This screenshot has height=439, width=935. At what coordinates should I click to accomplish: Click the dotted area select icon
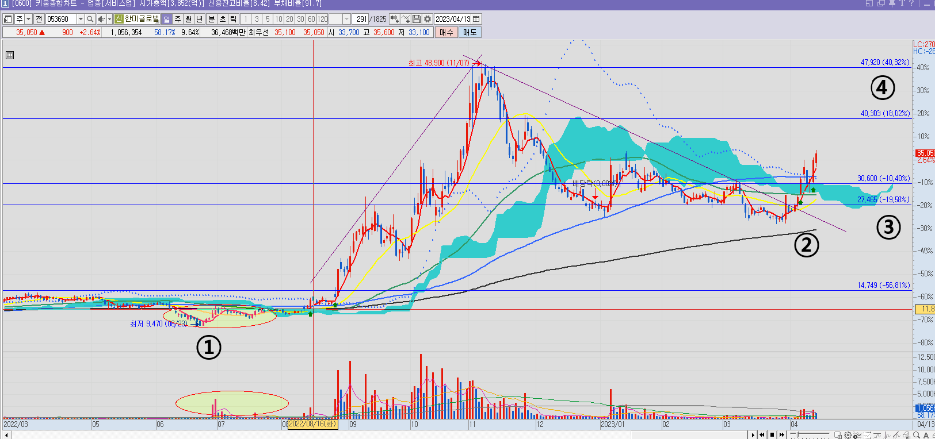pos(867,435)
